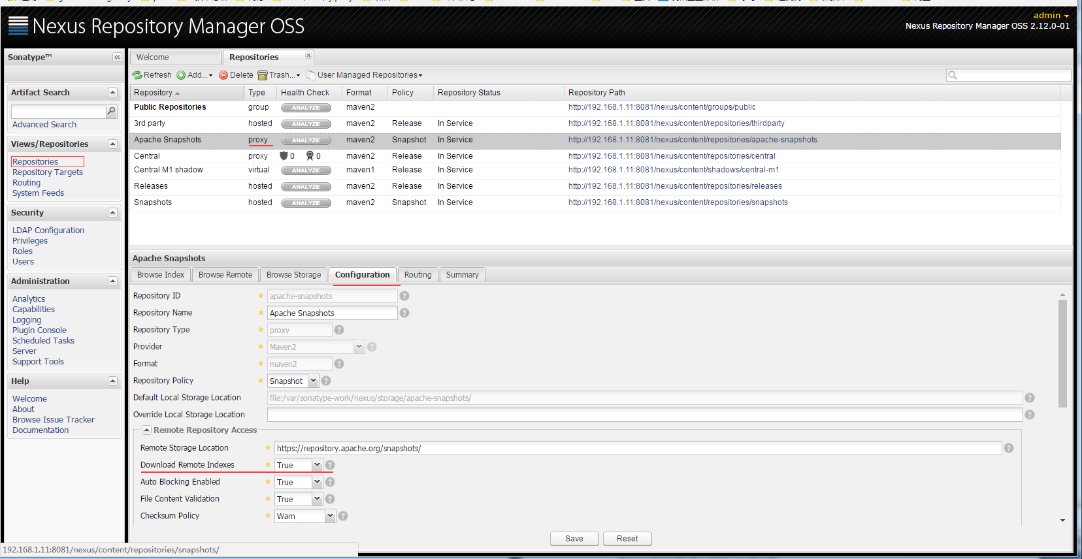The image size is (1082, 559).
Task: Click the Analyze button for Public Repositories
Action: (x=306, y=108)
